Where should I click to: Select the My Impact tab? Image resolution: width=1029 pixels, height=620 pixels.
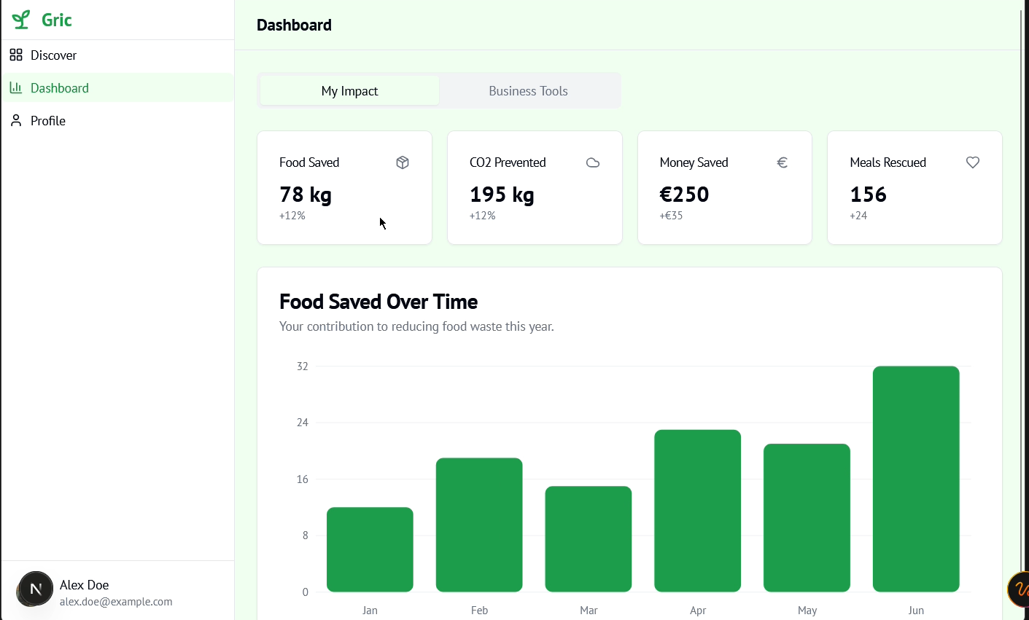tap(349, 91)
